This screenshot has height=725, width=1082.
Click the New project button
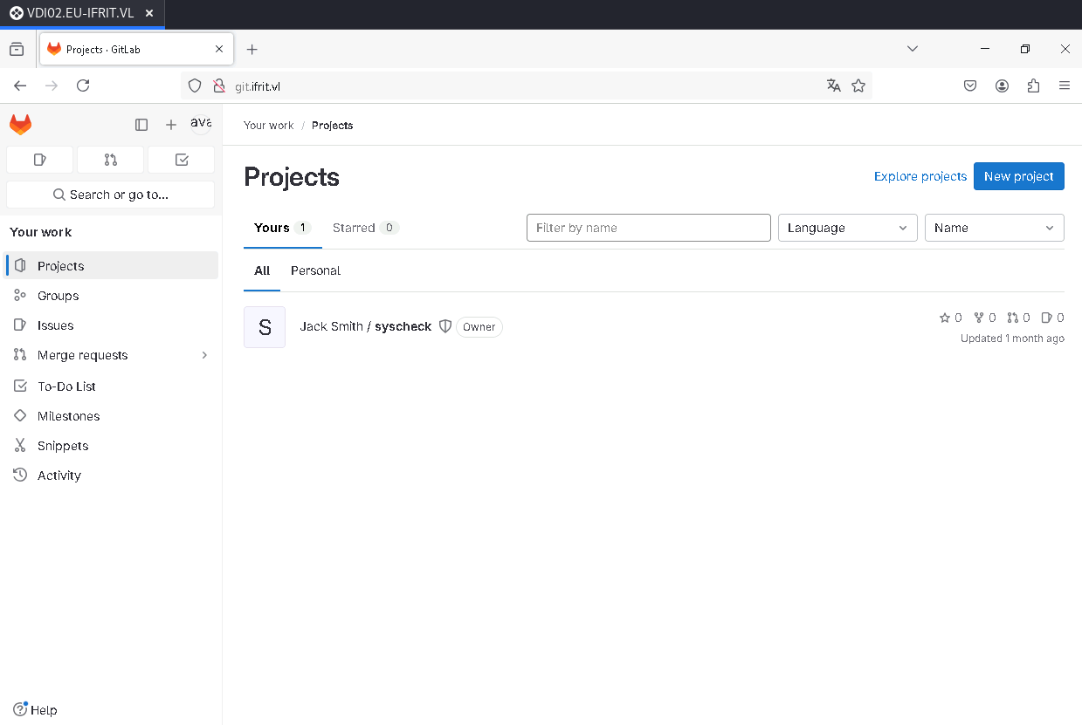(x=1019, y=176)
